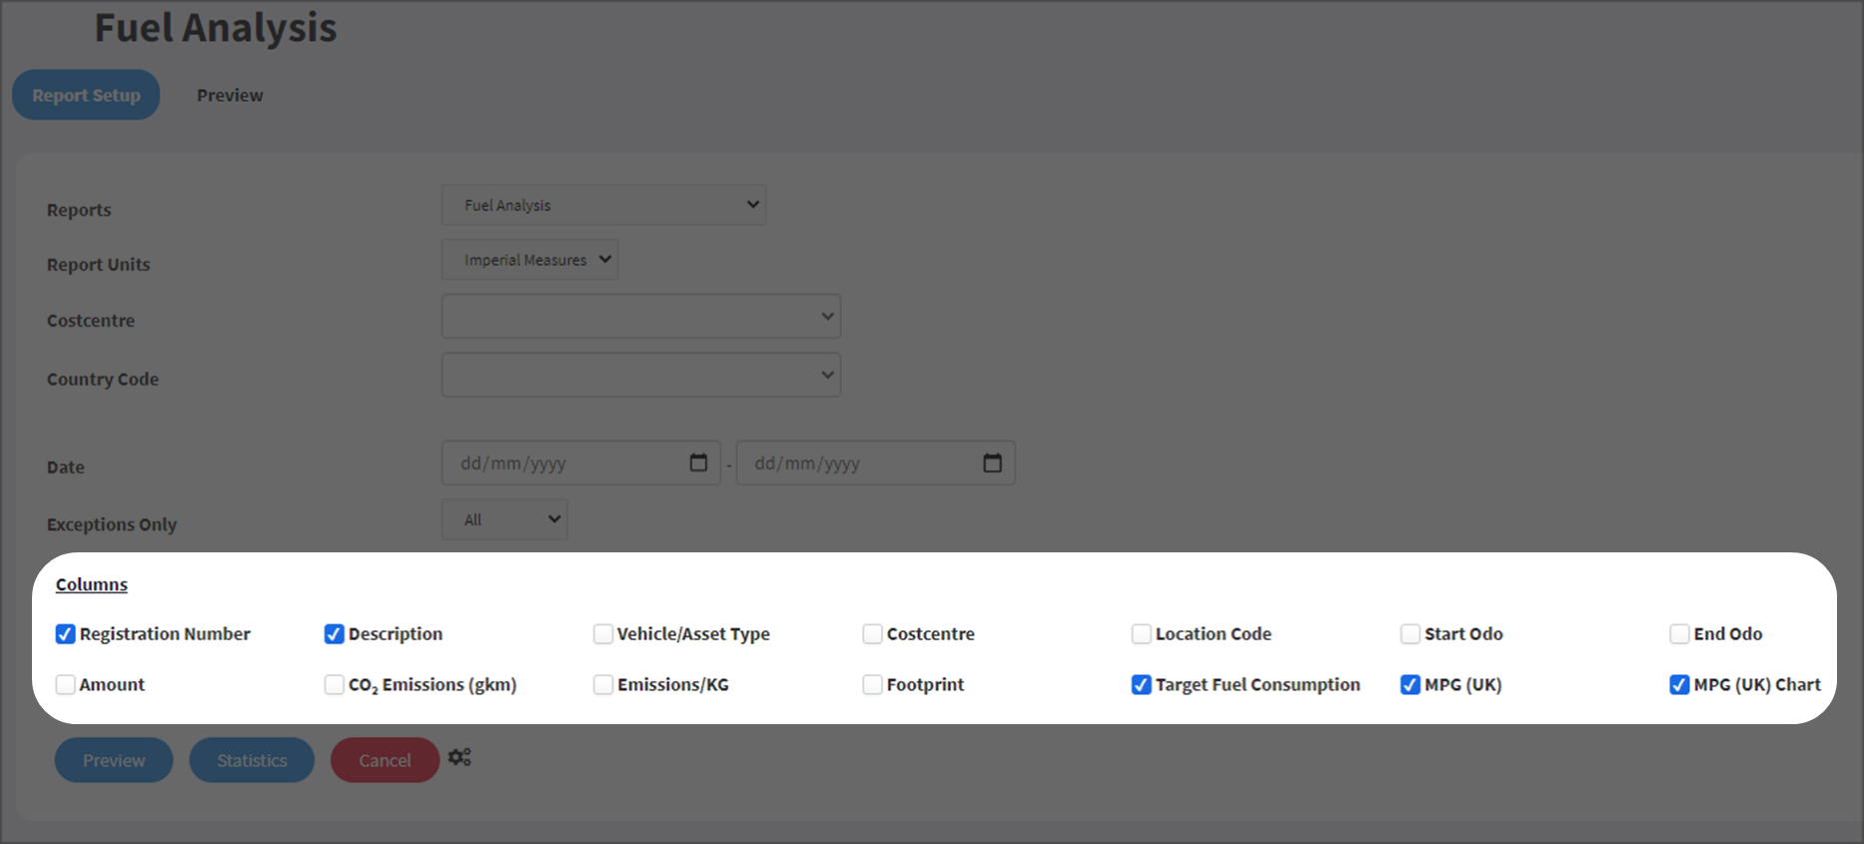The width and height of the screenshot is (1864, 844).
Task: Click the Date field label
Action: point(66,467)
